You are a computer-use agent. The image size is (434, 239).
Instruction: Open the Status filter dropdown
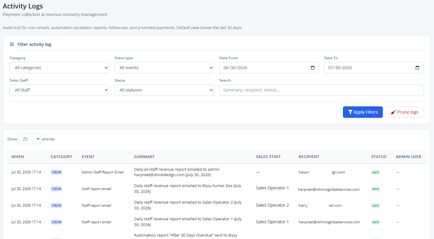point(164,90)
